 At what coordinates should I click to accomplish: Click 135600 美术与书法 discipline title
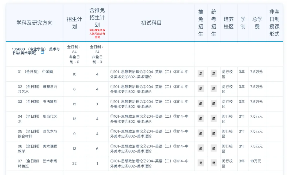click(36, 51)
